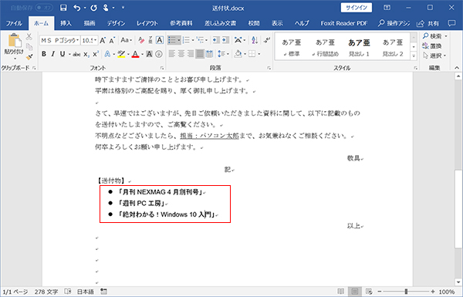Open change case Aa dropdown

point(127,40)
